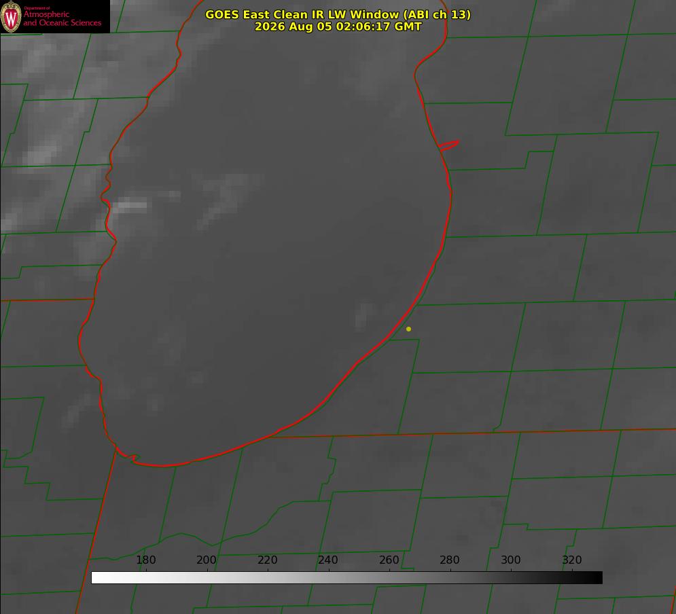Click the grayscale temperature colorbar
This screenshot has height=614, width=676.
pyautogui.click(x=346, y=577)
